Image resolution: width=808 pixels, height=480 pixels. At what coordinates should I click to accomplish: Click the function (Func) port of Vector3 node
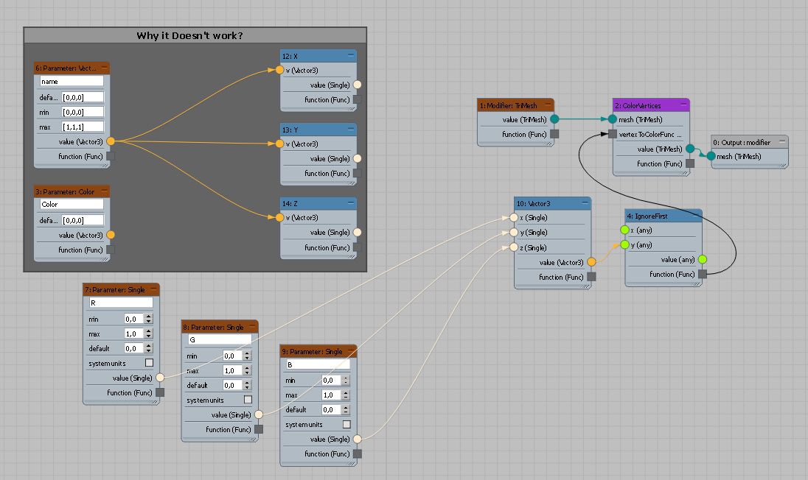tap(591, 277)
